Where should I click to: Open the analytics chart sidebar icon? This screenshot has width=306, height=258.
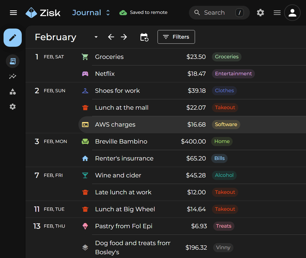pyautogui.click(x=13, y=76)
